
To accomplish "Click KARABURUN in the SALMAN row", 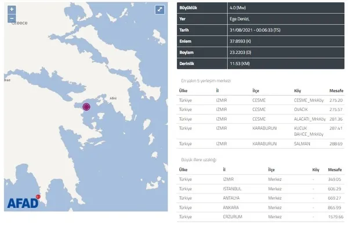I will 264,144.
